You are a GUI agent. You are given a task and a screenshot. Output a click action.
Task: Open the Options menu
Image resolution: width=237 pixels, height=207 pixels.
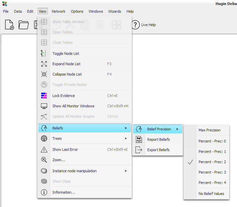coord(77,11)
